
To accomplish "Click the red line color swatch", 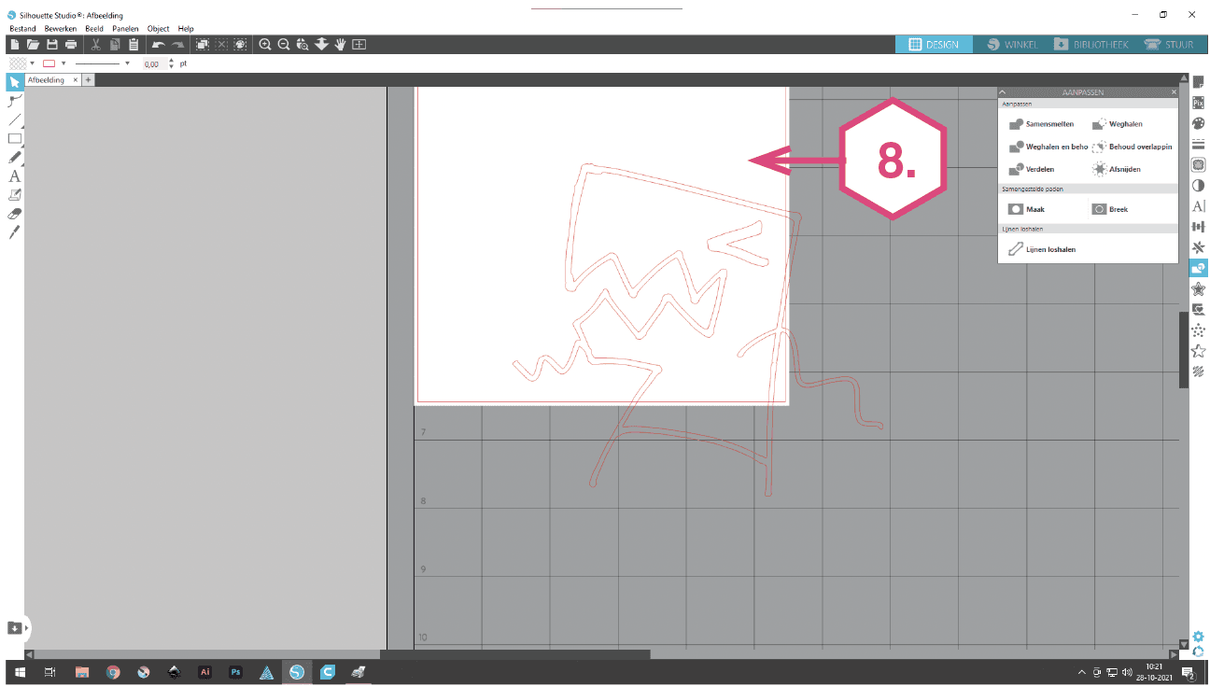I will pos(49,63).
